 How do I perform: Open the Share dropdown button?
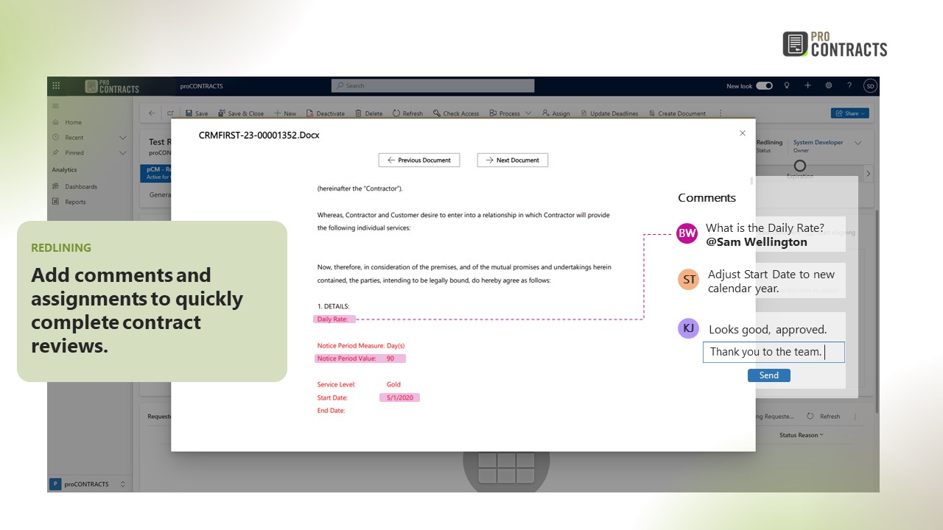pyautogui.click(x=850, y=113)
